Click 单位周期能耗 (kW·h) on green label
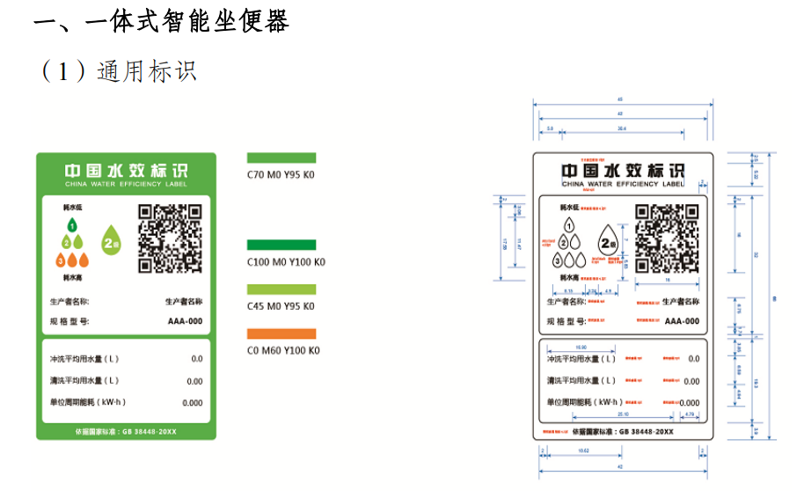This screenshot has height=491, width=804. pyautogui.click(x=88, y=402)
